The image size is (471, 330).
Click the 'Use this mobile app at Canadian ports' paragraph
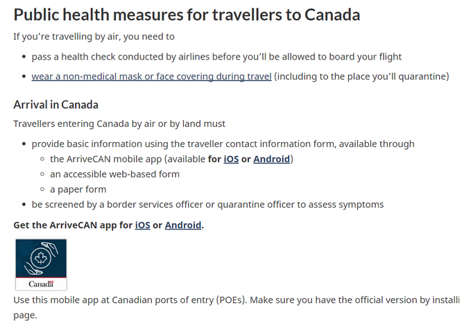(237, 308)
